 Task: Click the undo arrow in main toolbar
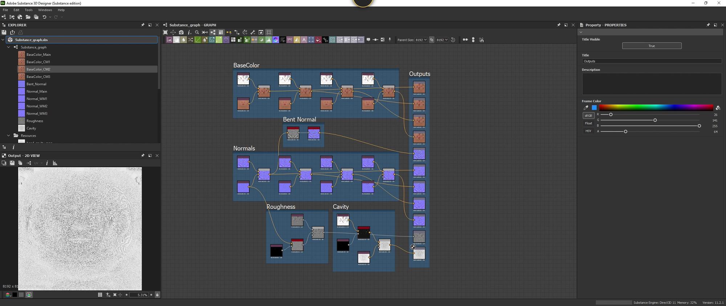(44, 17)
